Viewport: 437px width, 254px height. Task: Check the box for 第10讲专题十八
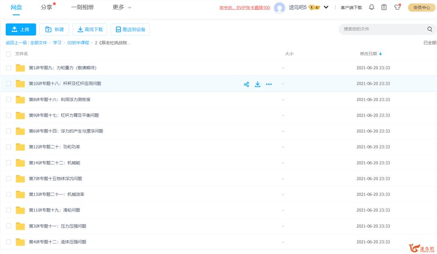point(9,84)
